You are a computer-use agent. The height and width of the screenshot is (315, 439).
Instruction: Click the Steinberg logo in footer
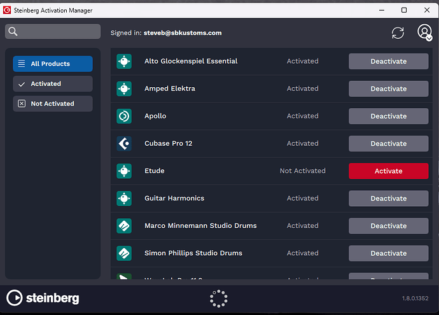(x=43, y=298)
